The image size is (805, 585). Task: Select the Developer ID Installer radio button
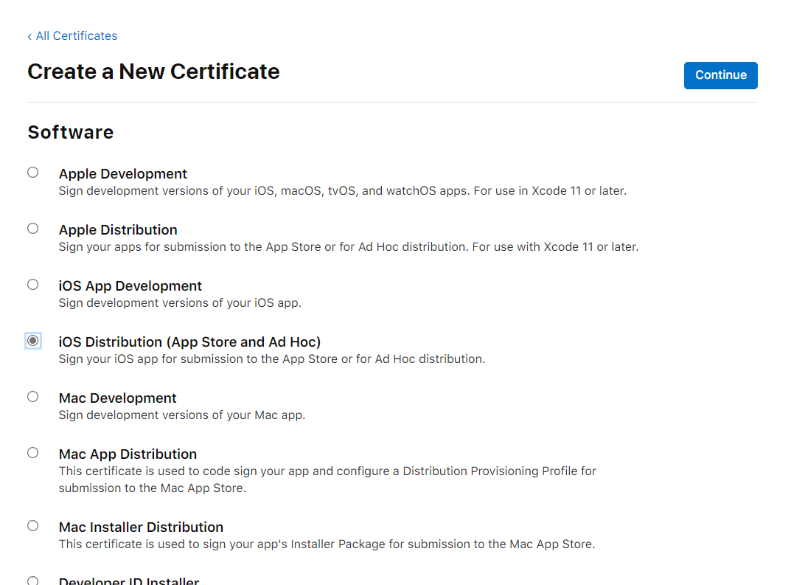(33, 581)
